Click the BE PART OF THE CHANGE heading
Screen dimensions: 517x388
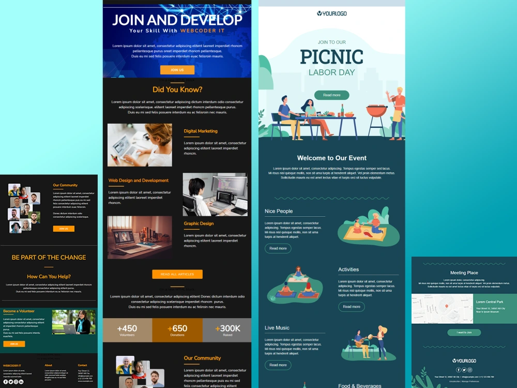tap(49, 257)
